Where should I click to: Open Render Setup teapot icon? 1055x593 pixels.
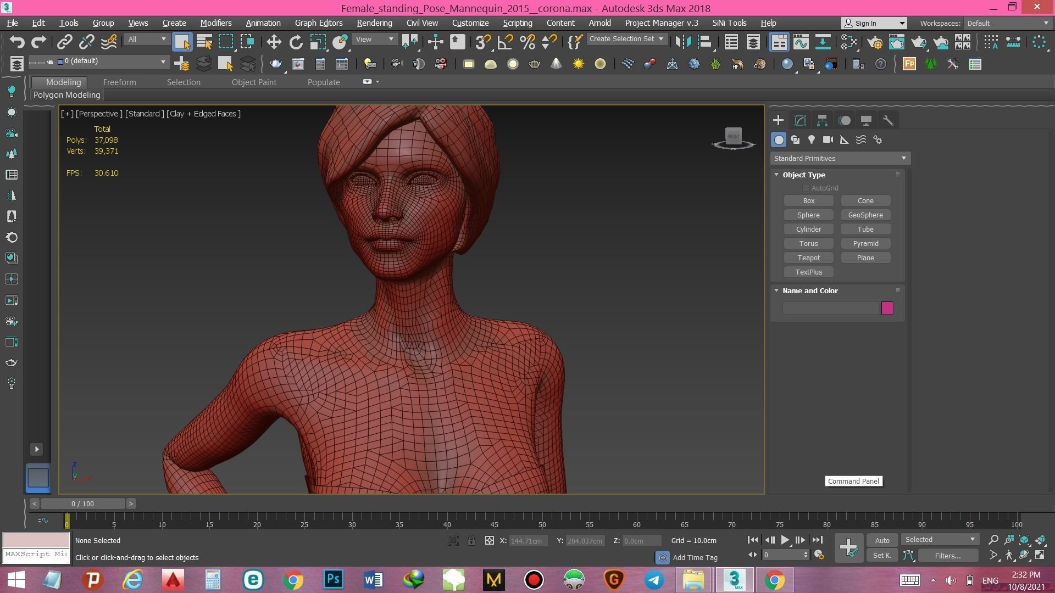[874, 42]
